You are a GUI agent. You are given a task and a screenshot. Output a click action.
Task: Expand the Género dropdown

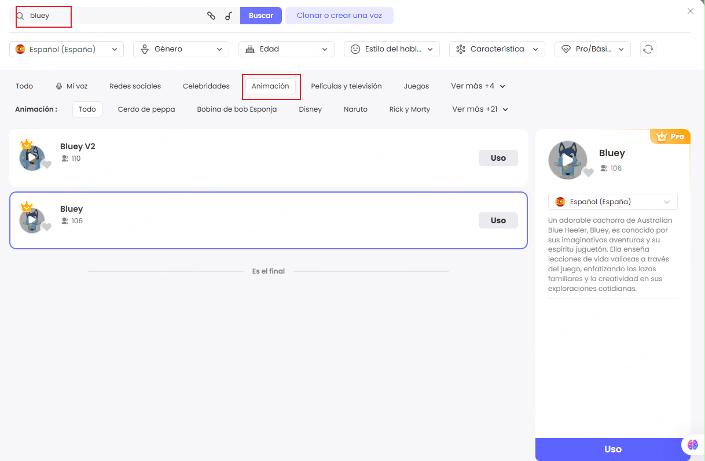pyautogui.click(x=181, y=49)
